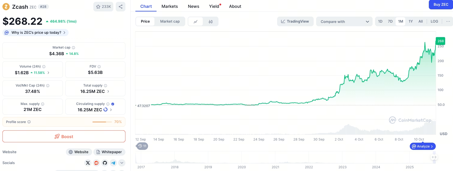Open the Reddit social icon

(x=96, y=163)
